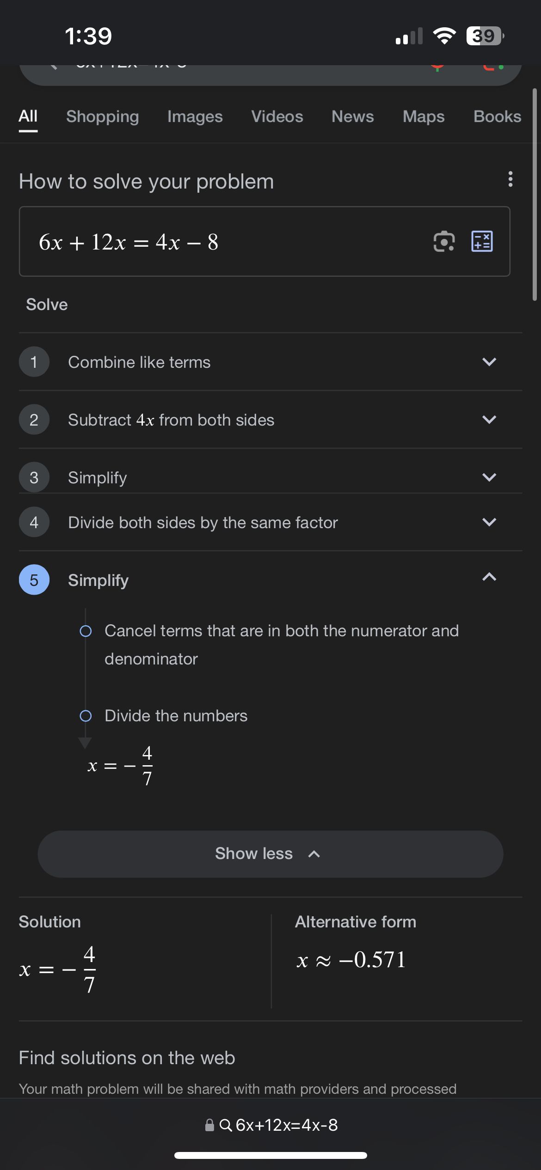Select the 'Cancel terms' sub-step circle
Image resolution: width=541 pixels, height=1170 pixels.
[x=86, y=631]
